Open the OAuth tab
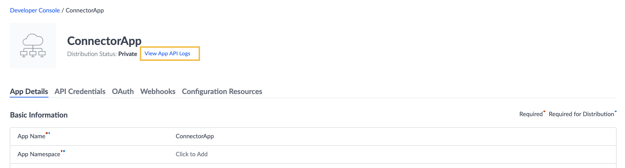The height and width of the screenshot is (168, 625). pyautogui.click(x=123, y=92)
